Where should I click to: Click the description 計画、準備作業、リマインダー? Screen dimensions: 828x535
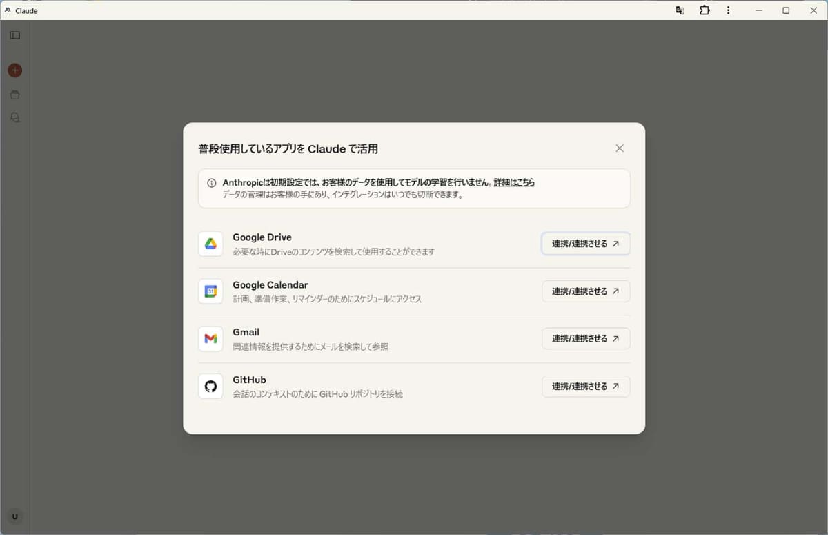coord(327,300)
